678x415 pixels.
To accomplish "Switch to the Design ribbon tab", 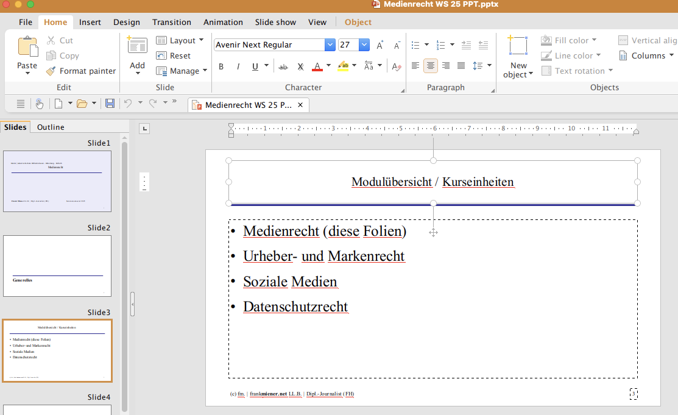I will coord(127,22).
